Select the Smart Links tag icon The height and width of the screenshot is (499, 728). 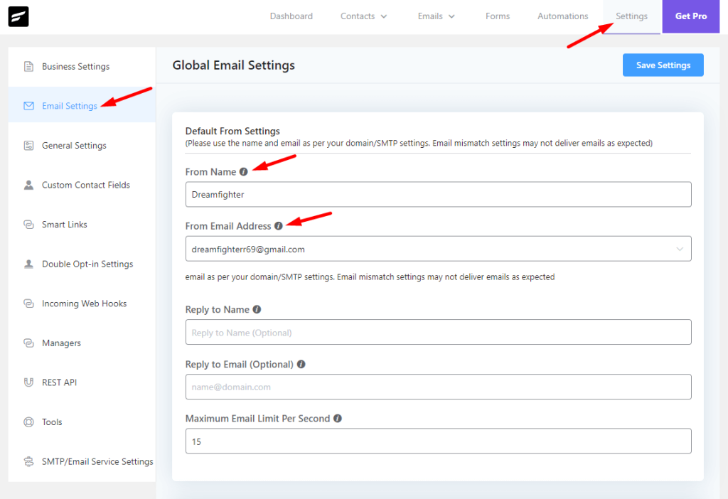coord(29,224)
